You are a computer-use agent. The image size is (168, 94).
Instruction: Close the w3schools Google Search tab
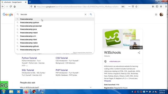tap(26, 2)
